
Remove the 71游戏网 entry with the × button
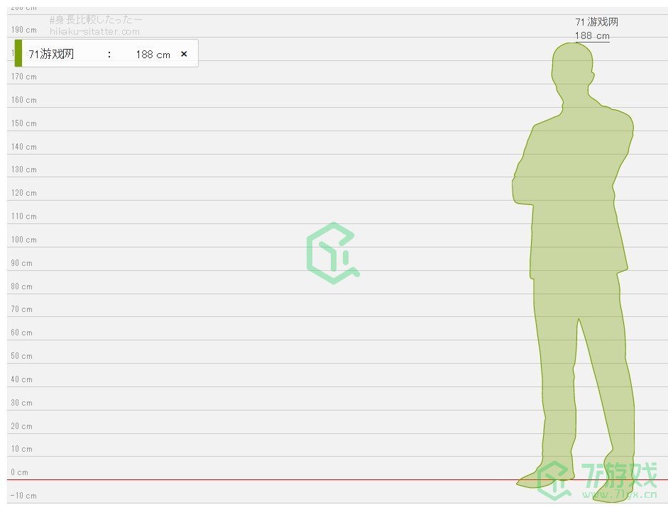184,54
